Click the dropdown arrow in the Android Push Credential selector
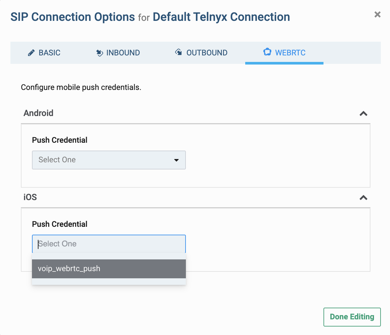 click(176, 160)
